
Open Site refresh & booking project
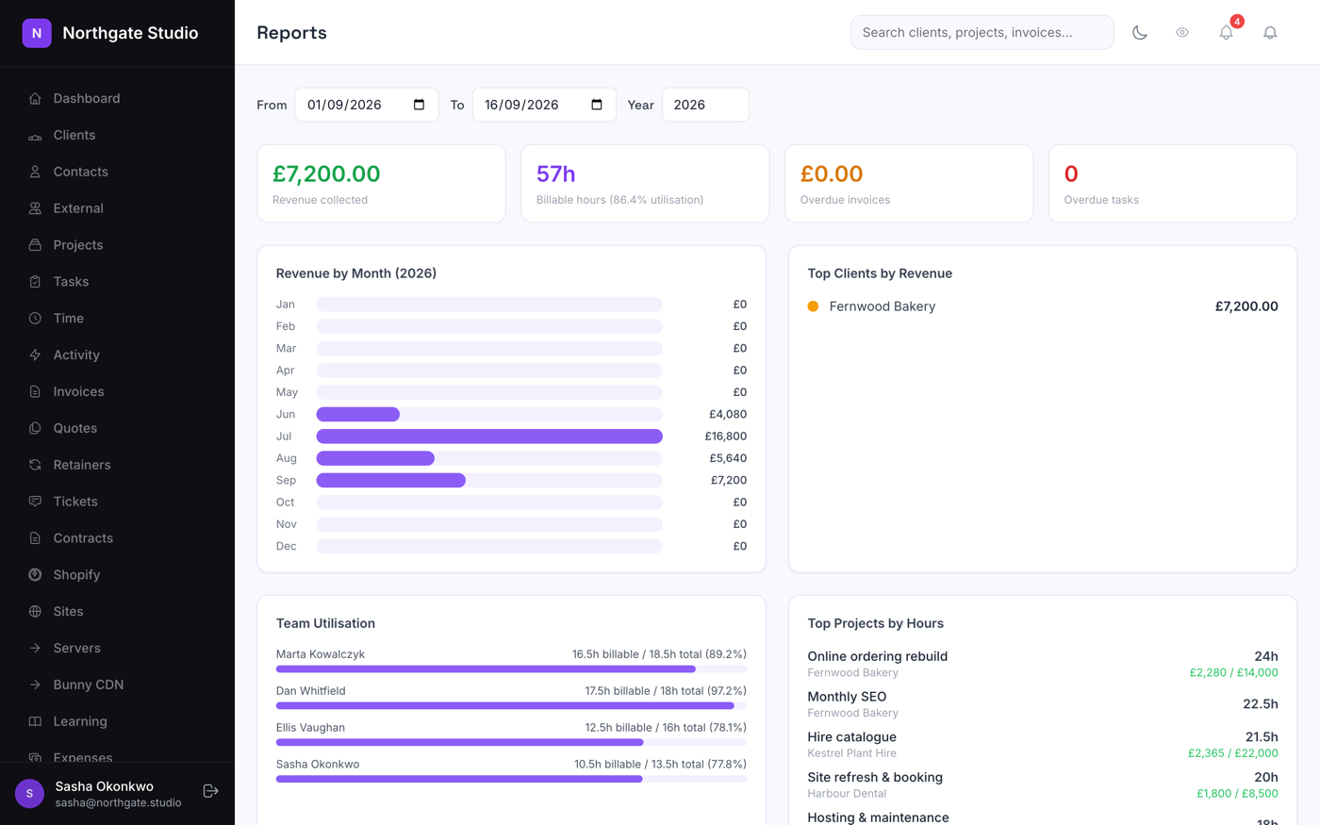pyautogui.click(x=875, y=778)
